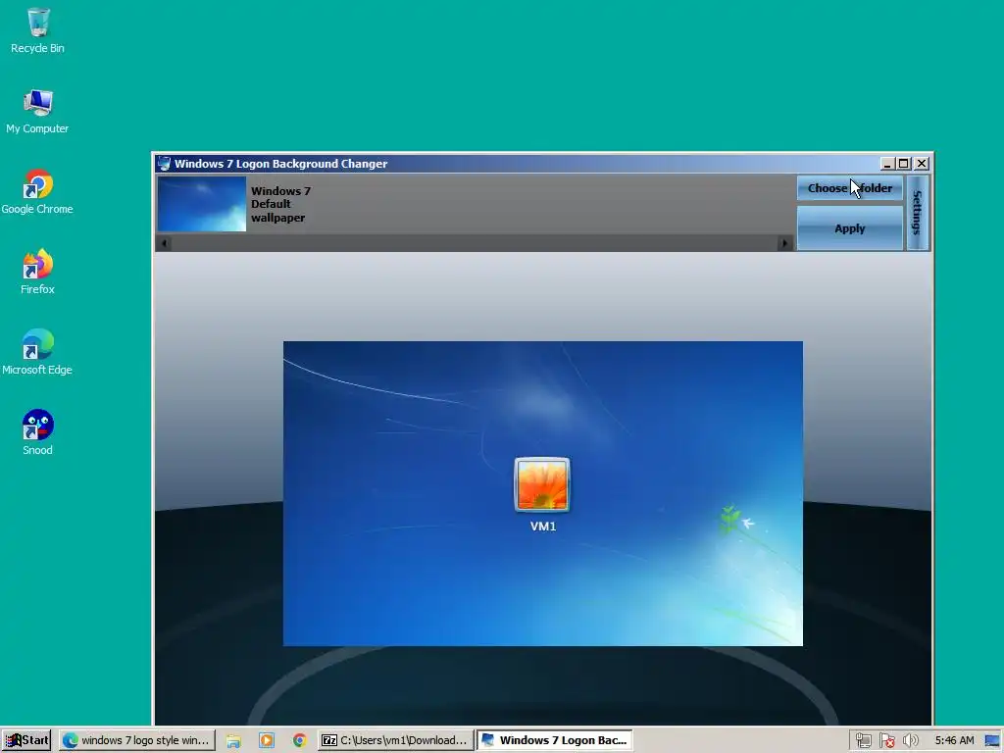Click the VM1 username label in the preview
Screen dimensions: 1004x753
pos(543,527)
